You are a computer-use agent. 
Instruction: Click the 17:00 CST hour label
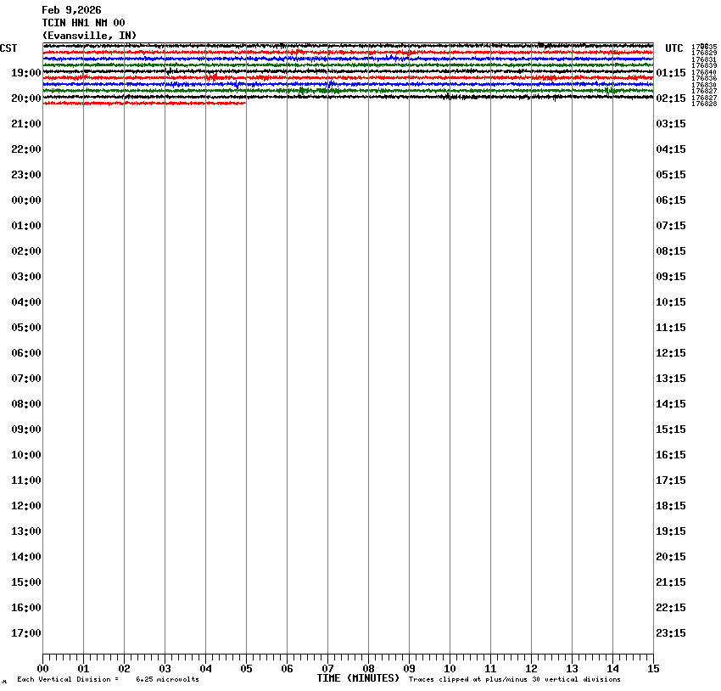coord(25,633)
